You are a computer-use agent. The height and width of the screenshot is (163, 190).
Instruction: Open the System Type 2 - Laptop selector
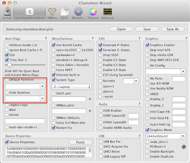pyautogui.click(x=72, y=87)
